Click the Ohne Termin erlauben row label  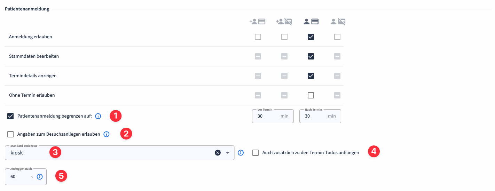(x=32, y=95)
